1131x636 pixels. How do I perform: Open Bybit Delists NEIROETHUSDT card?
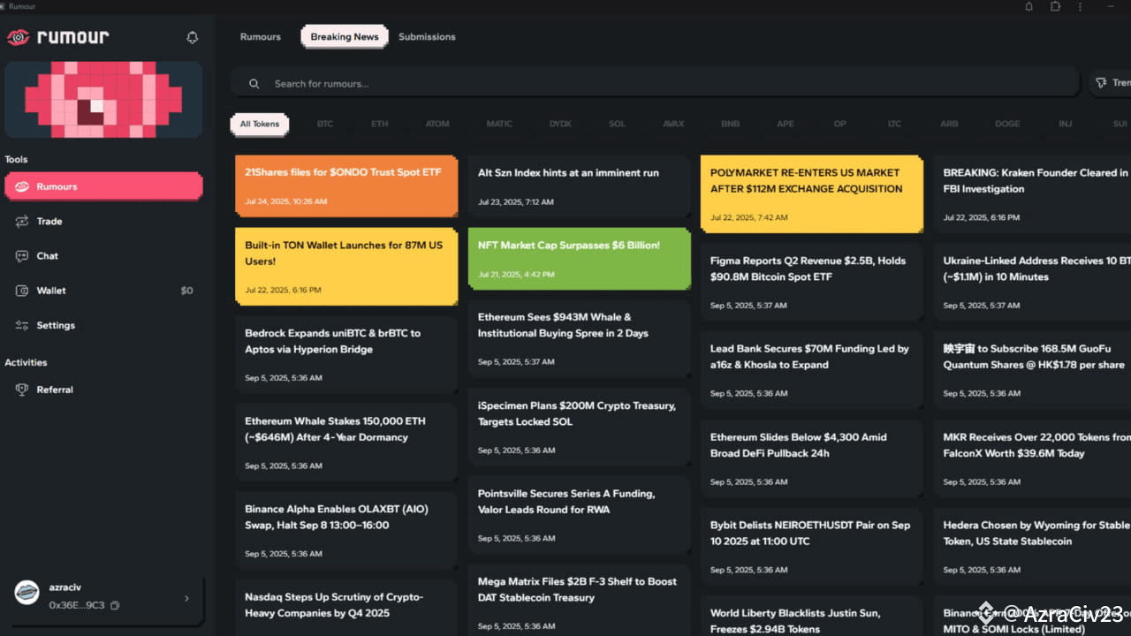812,547
